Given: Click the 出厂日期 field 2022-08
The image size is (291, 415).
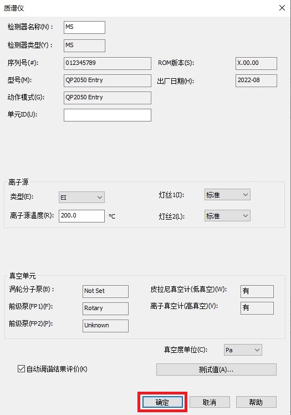Looking at the screenshot, I should pos(256,80).
